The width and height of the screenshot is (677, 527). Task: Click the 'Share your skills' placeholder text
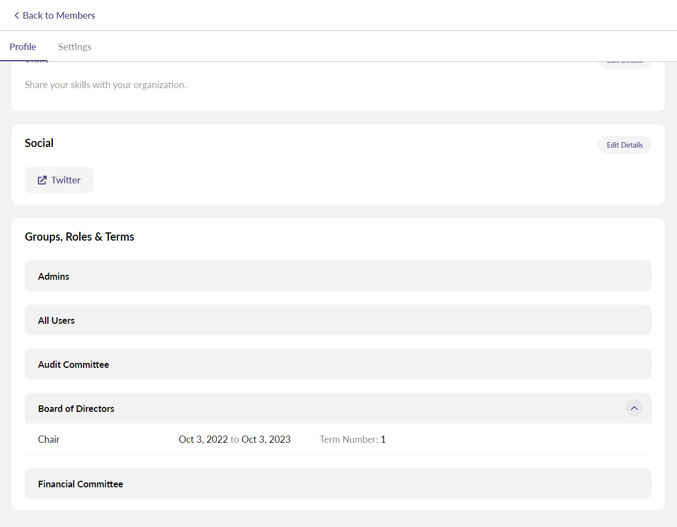106,85
